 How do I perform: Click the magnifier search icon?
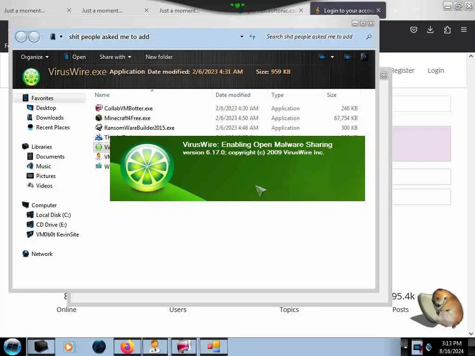369,37
